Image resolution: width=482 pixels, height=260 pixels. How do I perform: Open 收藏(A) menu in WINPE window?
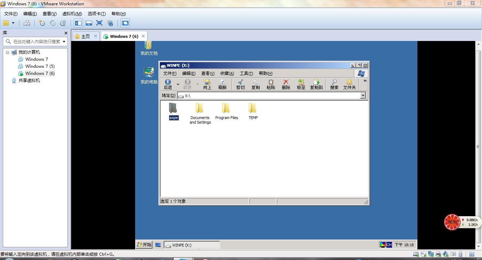click(x=227, y=73)
